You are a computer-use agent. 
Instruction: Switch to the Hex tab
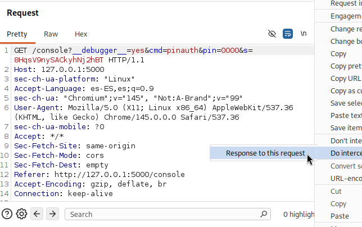pos(81,34)
